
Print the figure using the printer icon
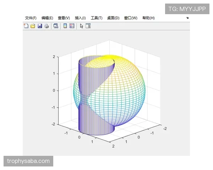[46, 26]
